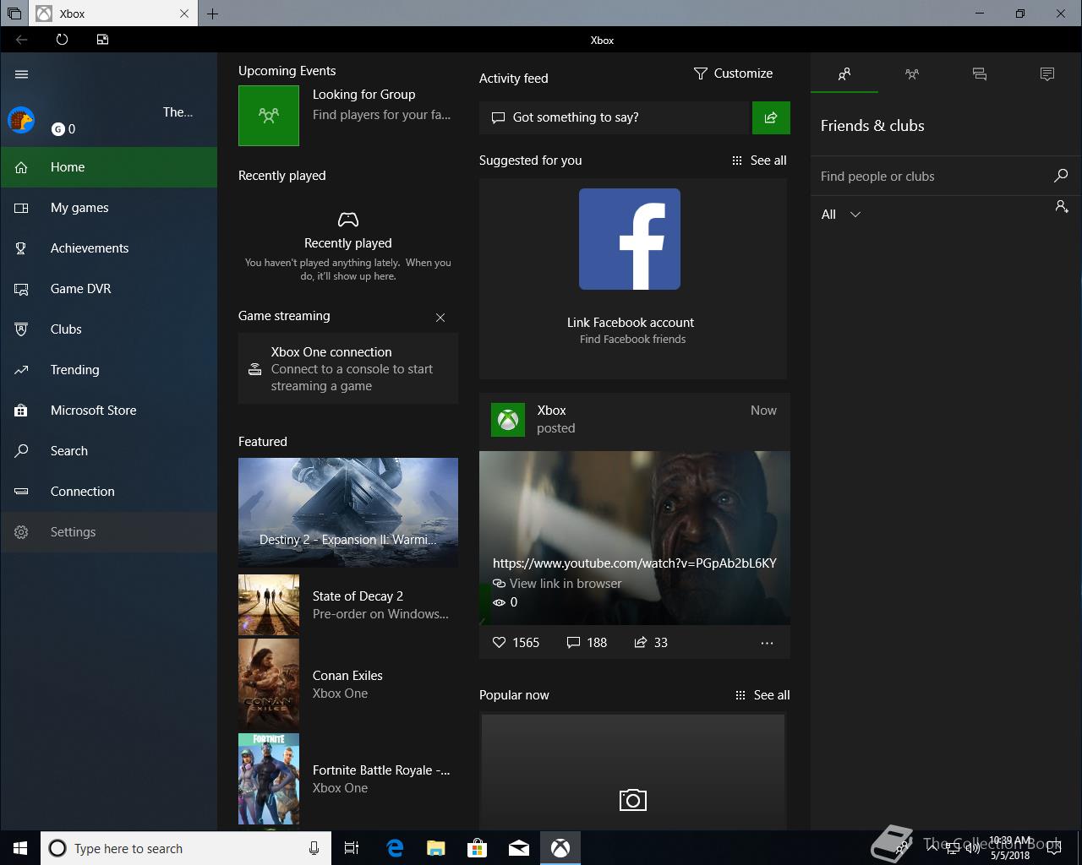Open Game DVR section
The image size is (1082, 865).
point(109,289)
